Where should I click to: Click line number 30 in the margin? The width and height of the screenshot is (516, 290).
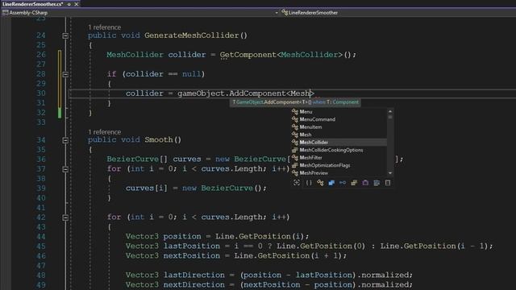pyautogui.click(x=41, y=93)
